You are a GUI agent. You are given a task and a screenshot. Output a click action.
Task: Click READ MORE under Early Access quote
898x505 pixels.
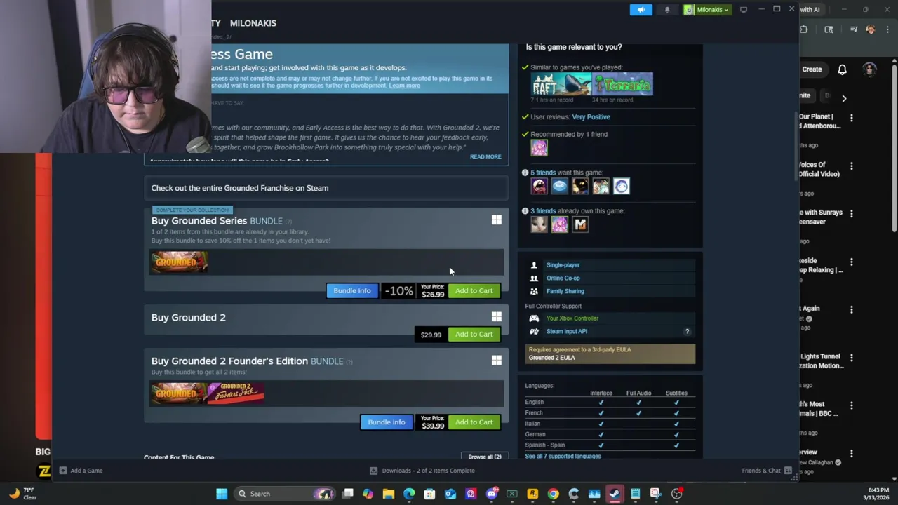485,157
